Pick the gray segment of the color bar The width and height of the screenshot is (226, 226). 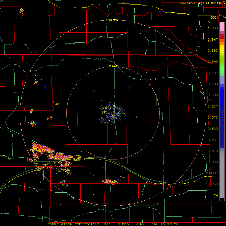(222, 175)
